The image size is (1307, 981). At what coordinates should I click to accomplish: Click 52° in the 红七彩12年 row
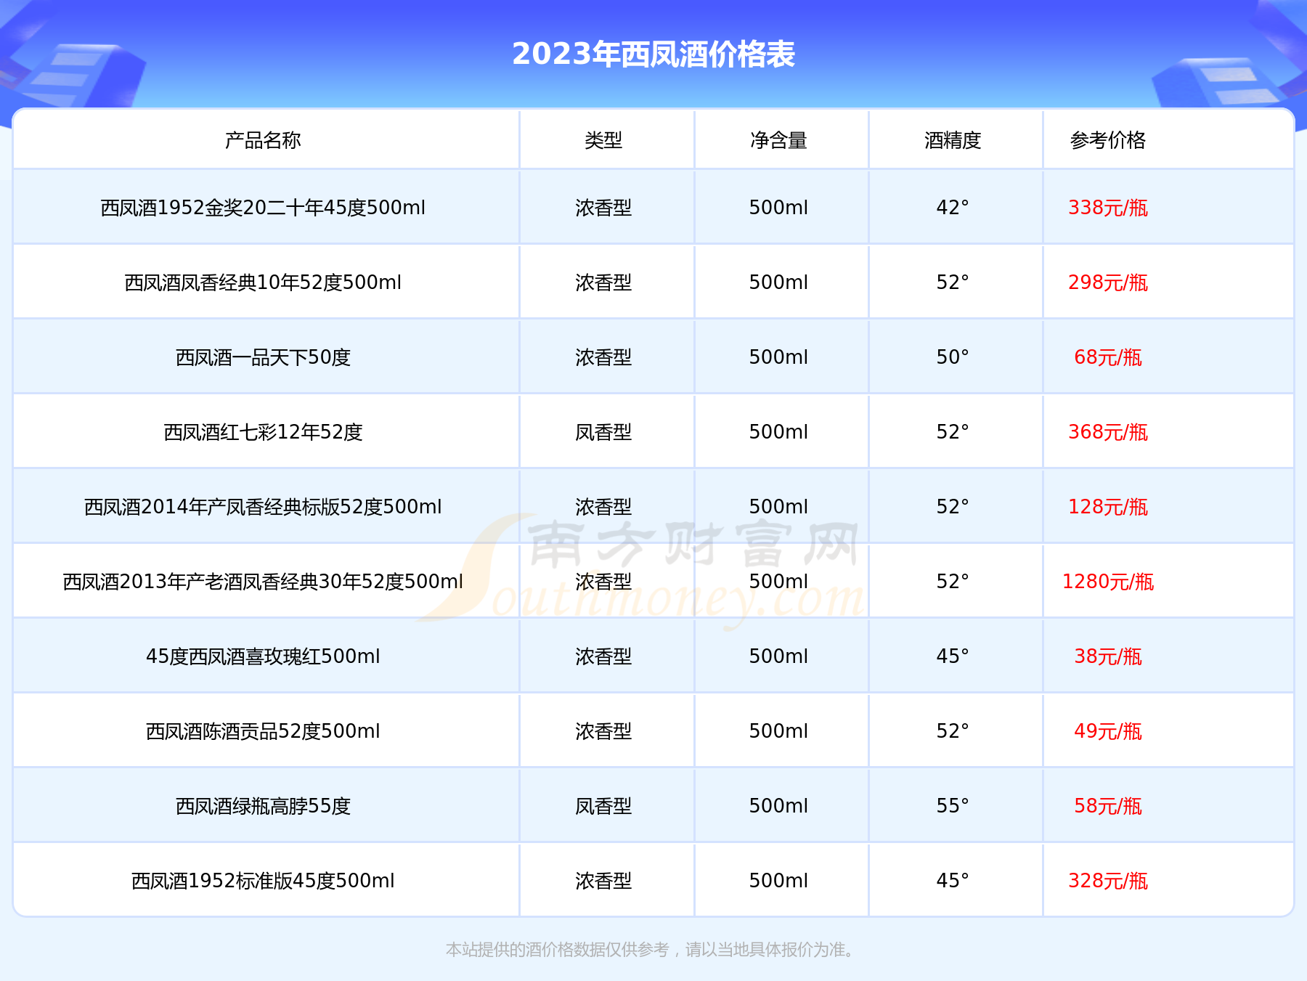pyautogui.click(x=953, y=432)
